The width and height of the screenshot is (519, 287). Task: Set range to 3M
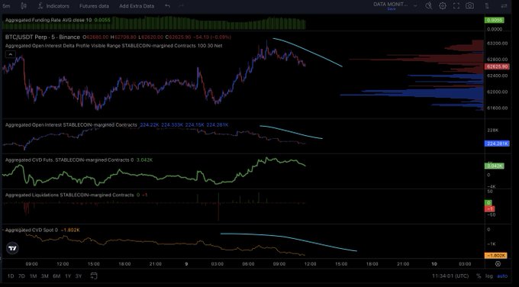[x=45, y=276]
